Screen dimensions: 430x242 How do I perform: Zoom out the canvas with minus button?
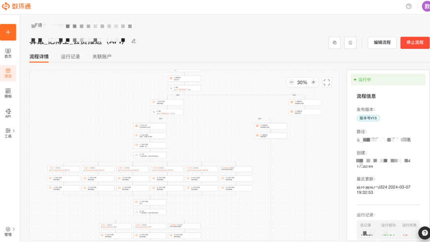(291, 82)
